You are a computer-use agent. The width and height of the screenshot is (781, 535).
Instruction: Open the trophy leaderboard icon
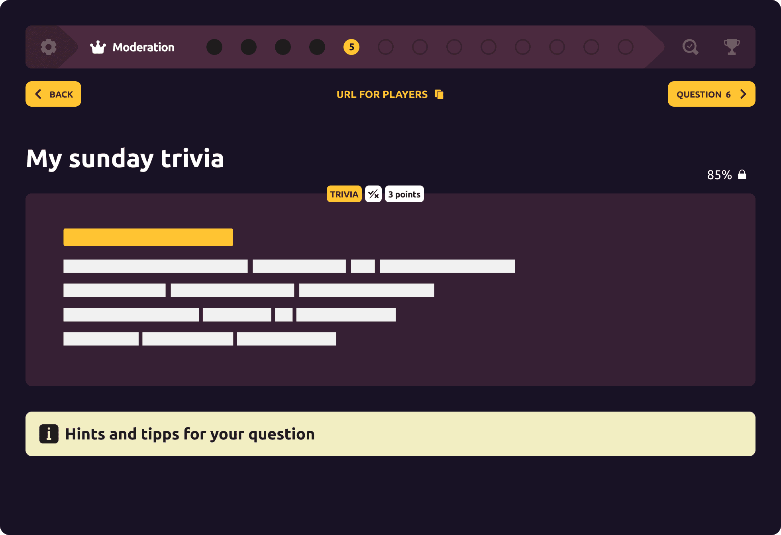coord(732,47)
